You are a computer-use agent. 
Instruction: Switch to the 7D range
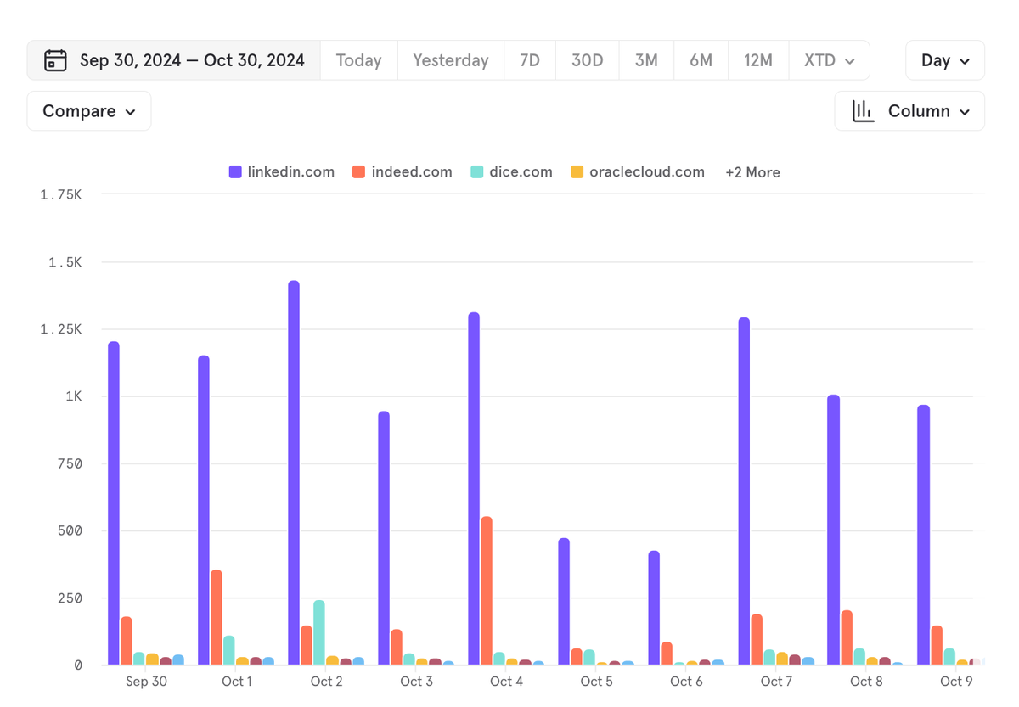tap(530, 60)
